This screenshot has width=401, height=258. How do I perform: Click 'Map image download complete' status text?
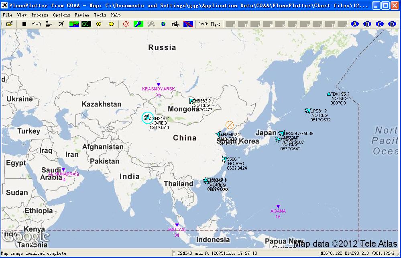pyautogui.click(x=33, y=254)
